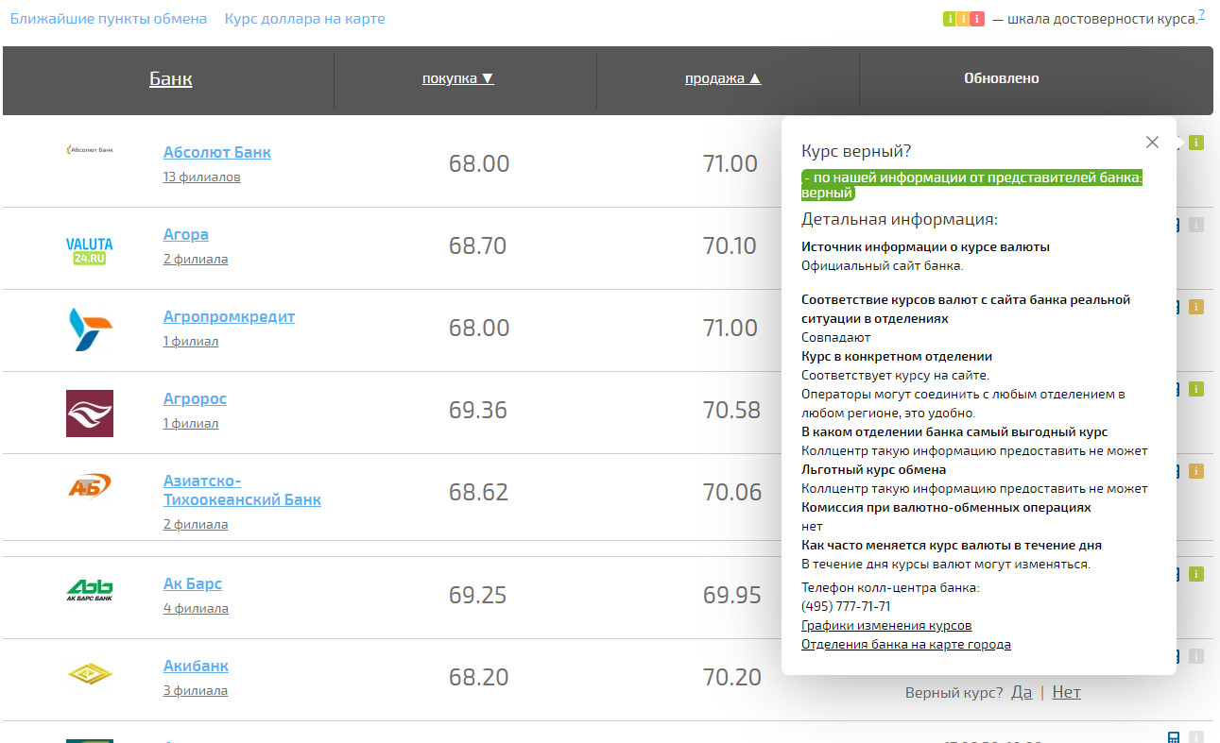Sort by покупка column descending
Screen dimensions: 1220x743
click(x=457, y=79)
